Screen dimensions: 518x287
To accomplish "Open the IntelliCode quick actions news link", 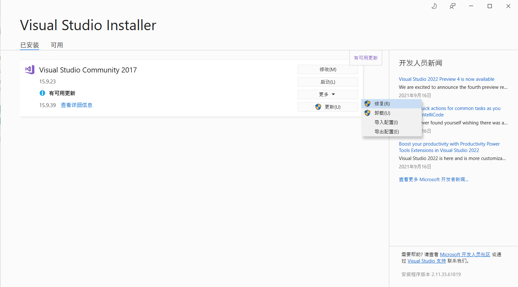I will coord(461,112).
